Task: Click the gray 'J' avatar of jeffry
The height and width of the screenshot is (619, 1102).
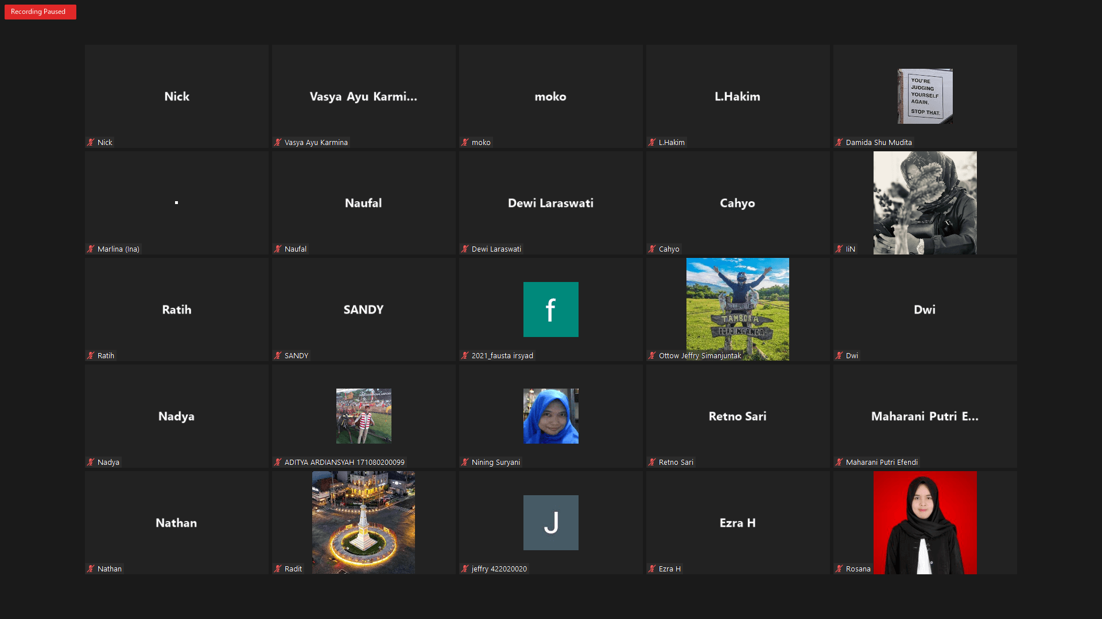Action: [550, 523]
